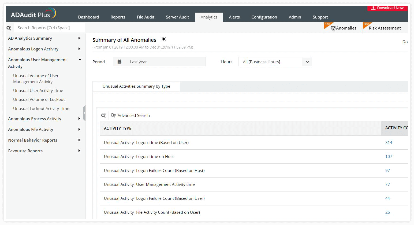Open Unusual Lockout Activity Time report

pyautogui.click(x=41, y=109)
